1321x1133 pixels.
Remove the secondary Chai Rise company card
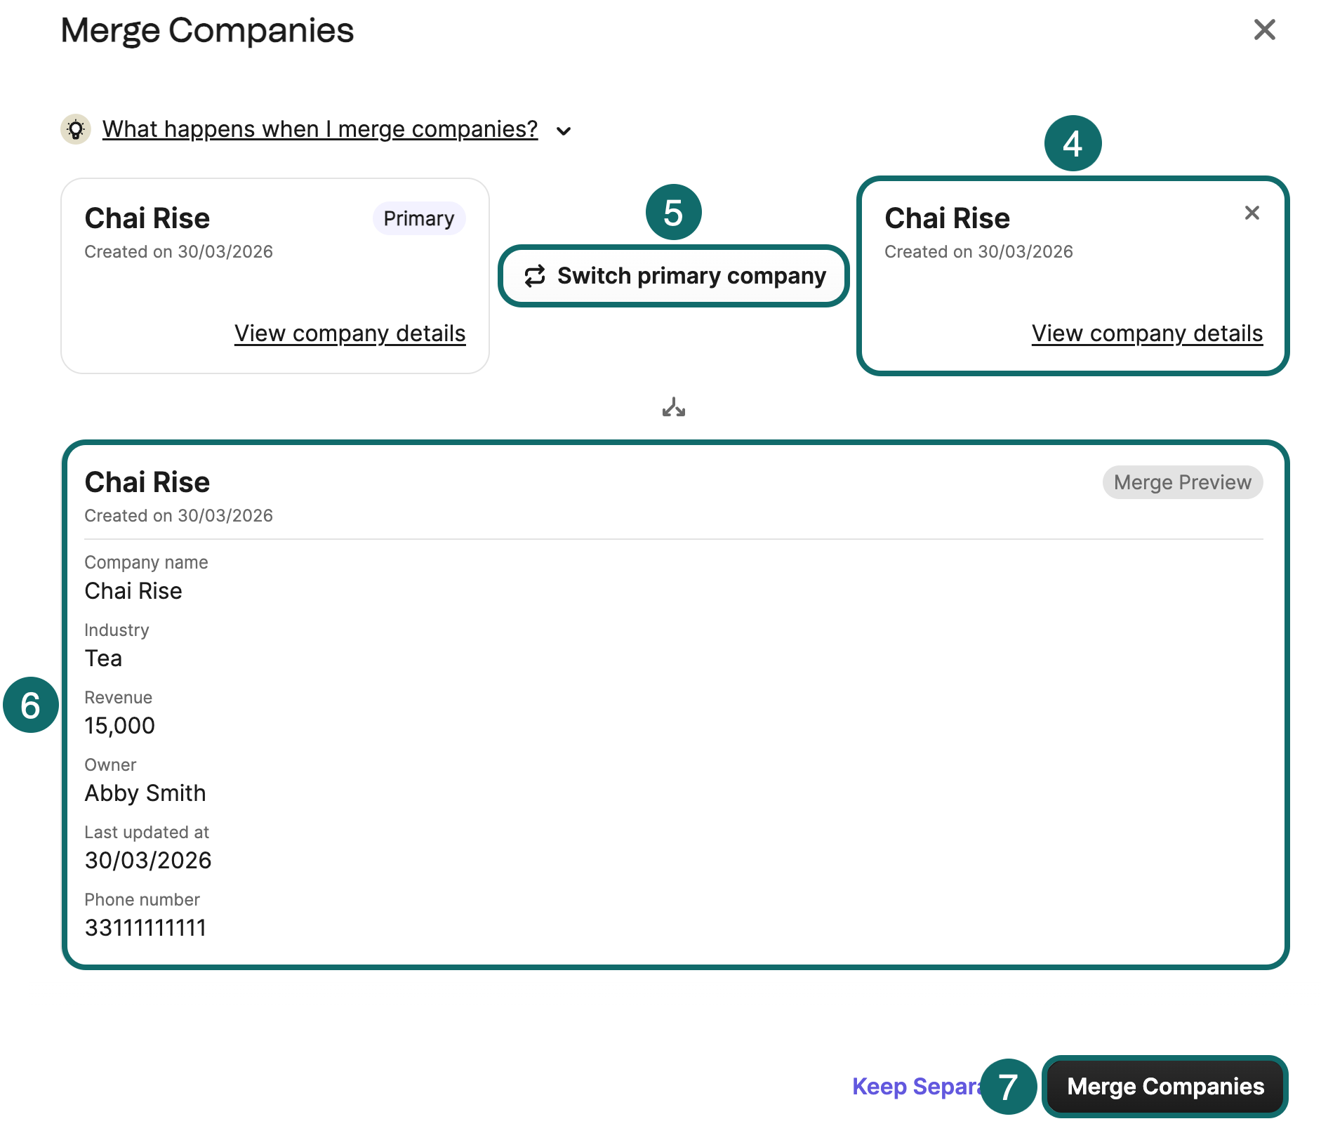point(1252,213)
